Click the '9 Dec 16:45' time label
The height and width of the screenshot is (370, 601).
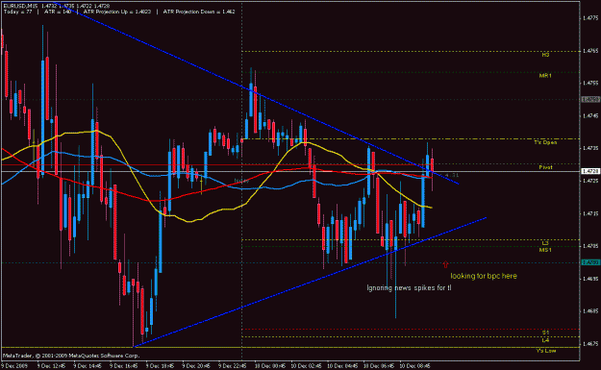125,366
